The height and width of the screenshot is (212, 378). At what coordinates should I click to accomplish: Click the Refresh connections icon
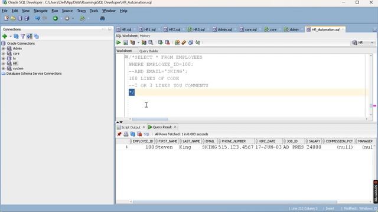16,37
